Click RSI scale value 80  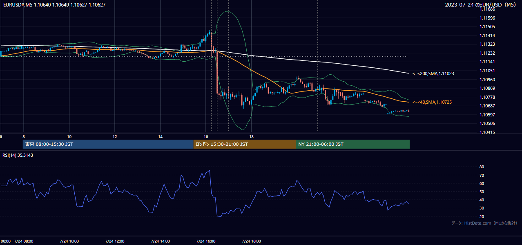tap(482, 167)
